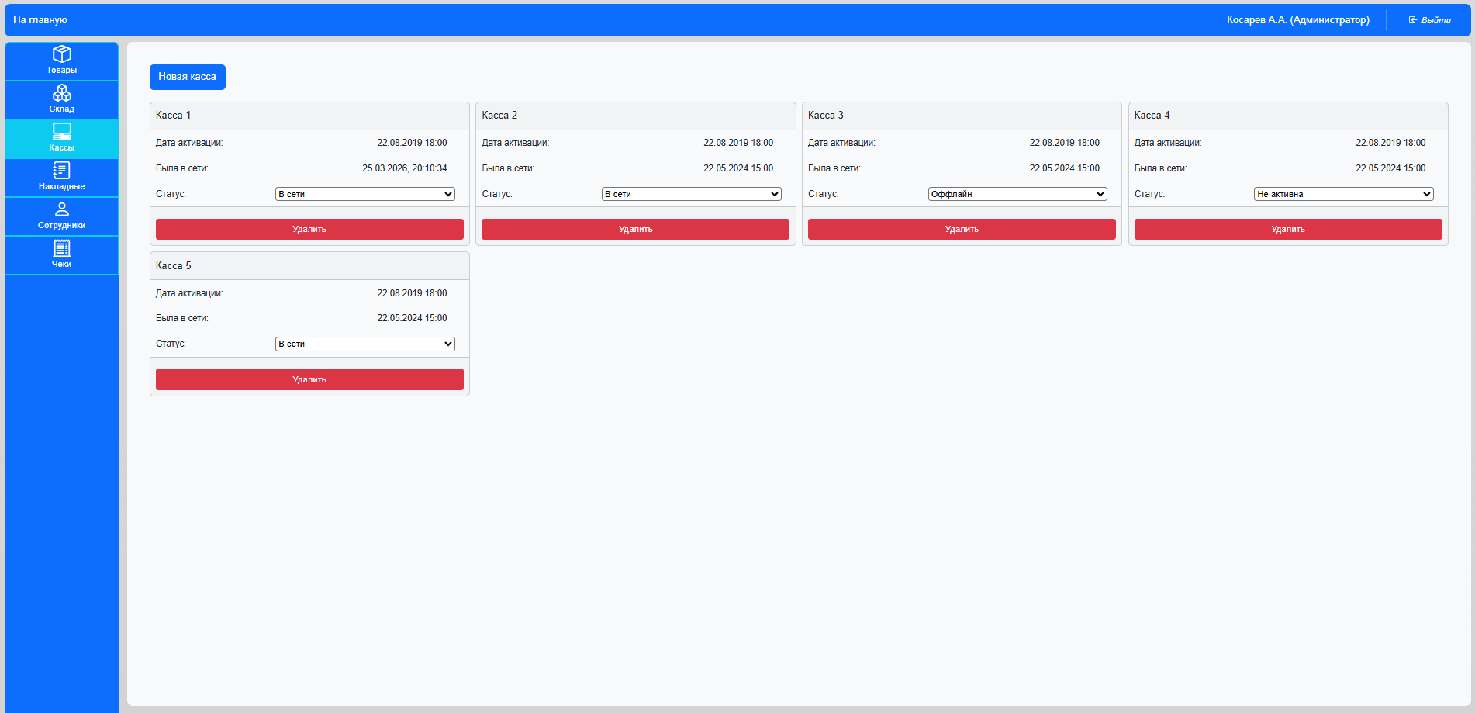Open the Оффлайн status dropdown in Касса 3

1017,194
